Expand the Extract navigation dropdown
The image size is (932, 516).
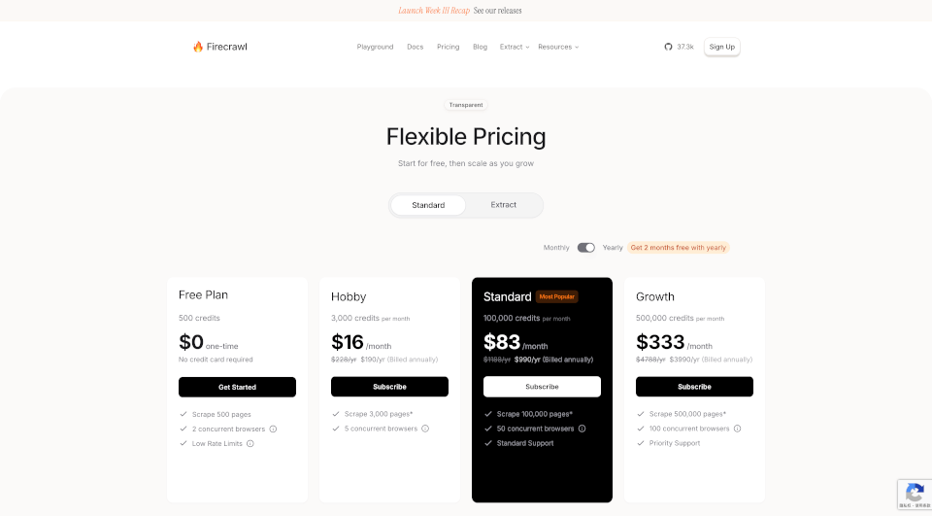click(x=515, y=47)
